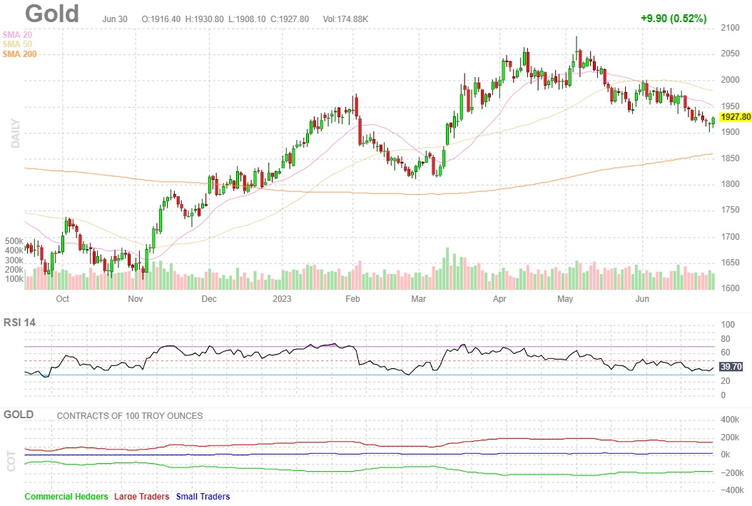Click the 1600 price axis label
The image size is (752, 506).
pyautogui.click(x=730, y=288)
